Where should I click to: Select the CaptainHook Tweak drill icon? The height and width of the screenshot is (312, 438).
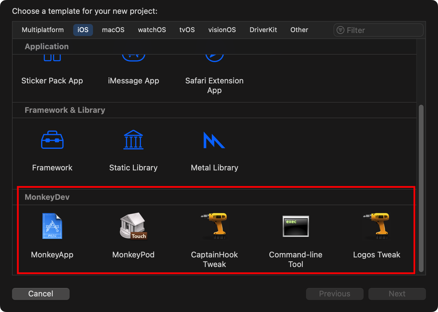pos(214,226)
